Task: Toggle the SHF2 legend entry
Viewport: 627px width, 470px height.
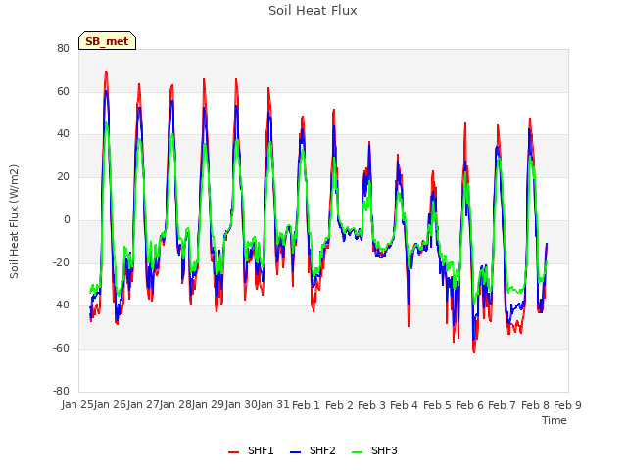Action: 313,450
